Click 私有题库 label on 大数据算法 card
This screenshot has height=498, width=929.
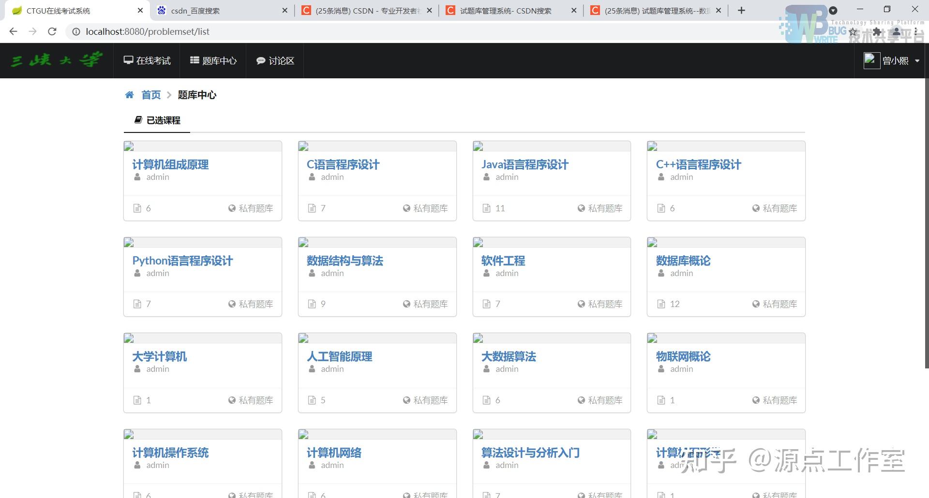pyautogui.click(x=605, y=400)
